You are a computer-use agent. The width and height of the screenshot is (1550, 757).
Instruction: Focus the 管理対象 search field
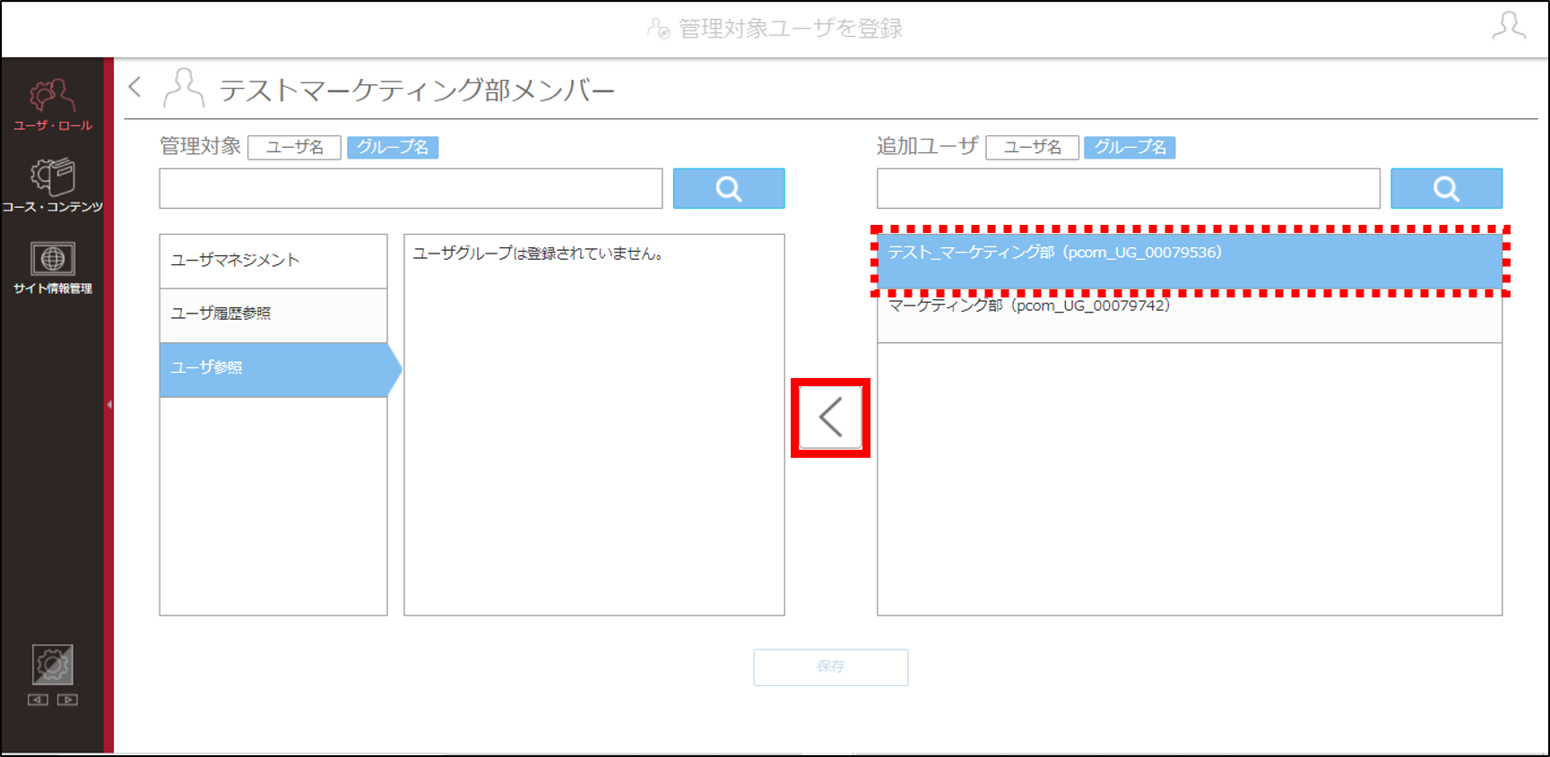(411, 188)
